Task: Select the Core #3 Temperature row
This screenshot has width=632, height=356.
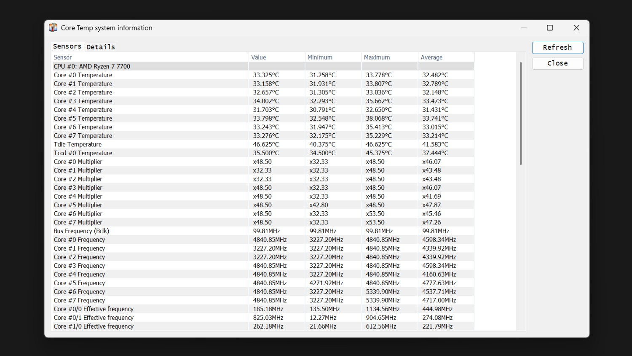Action: 263,101
